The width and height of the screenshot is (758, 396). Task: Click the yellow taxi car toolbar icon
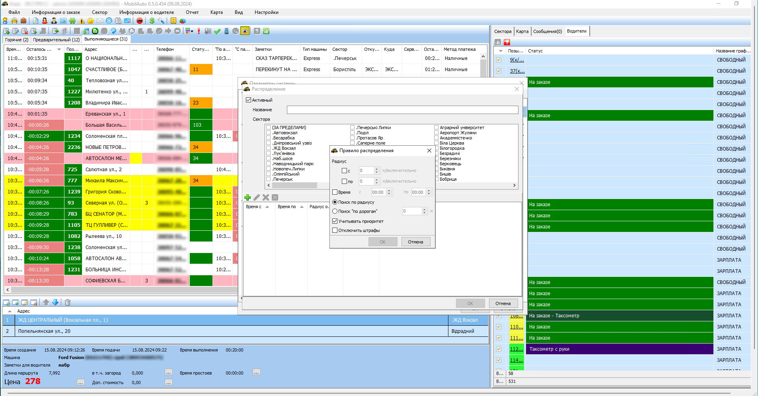pyautogui.click(x=14, y=21)
